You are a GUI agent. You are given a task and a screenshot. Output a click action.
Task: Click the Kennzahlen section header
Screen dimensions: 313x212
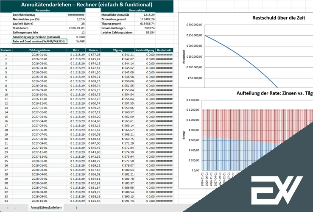point(137,10)
